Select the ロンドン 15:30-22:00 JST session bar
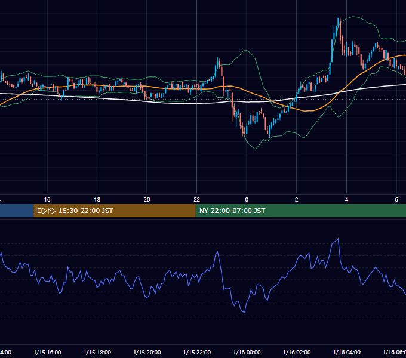Viewport: 406px width, 358px height. [x=115, y=211]
